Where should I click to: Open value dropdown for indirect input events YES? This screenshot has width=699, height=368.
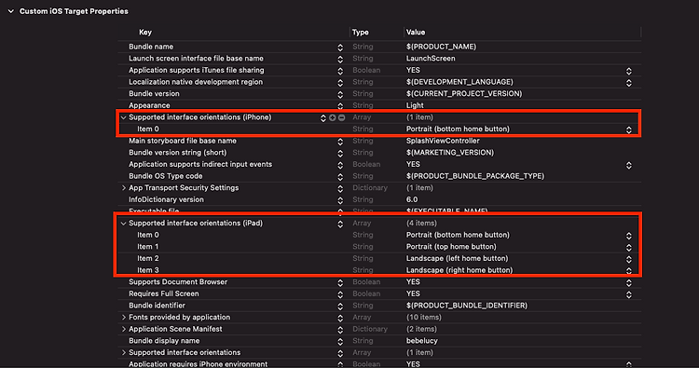(x=628, y=165)
